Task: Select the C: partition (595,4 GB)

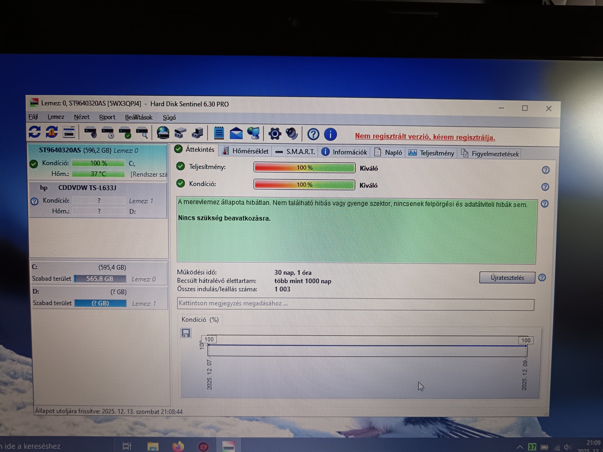Action: (x=99, y=274)
